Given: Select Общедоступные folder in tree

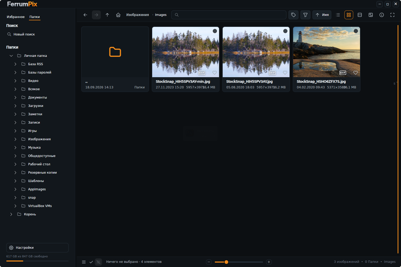Looking at the screenshot, I should tap(42, 156).
